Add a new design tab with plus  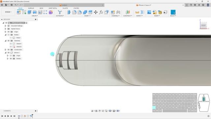(187, 5)
